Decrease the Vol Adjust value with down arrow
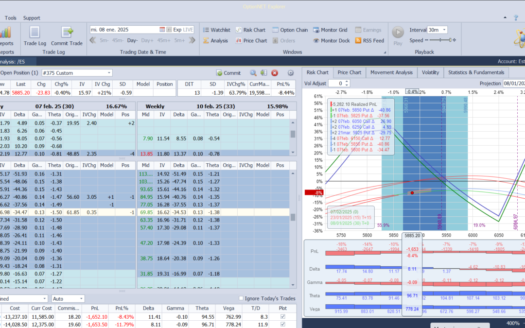This screenshot has width=525, height=328. point(347,85)
